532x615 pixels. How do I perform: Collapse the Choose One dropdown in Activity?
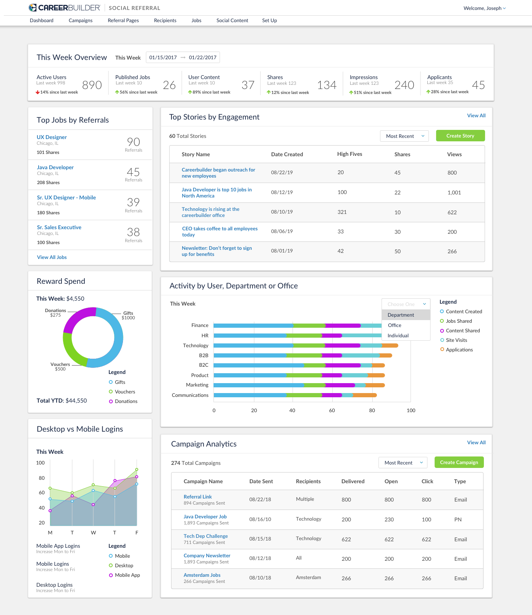pyautogui.click(x=406, y=304)
